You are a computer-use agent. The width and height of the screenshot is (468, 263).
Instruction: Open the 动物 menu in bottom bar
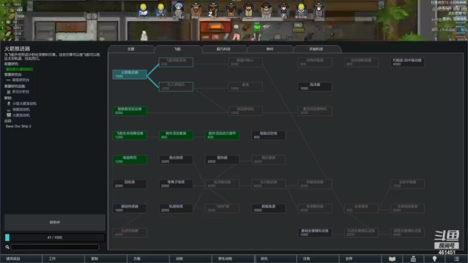coord(190,259)
